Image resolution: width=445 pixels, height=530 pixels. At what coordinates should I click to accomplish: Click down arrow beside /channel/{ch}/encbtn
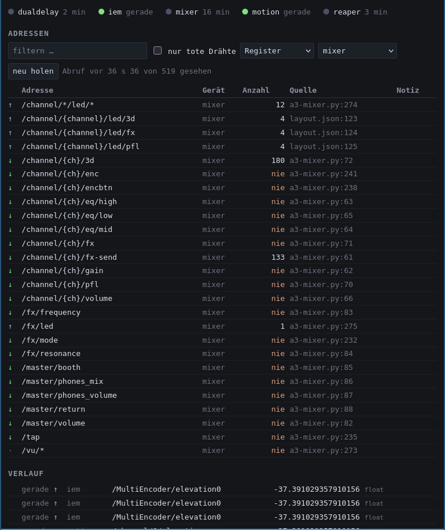pyautogui.click(x=10, y=188)
